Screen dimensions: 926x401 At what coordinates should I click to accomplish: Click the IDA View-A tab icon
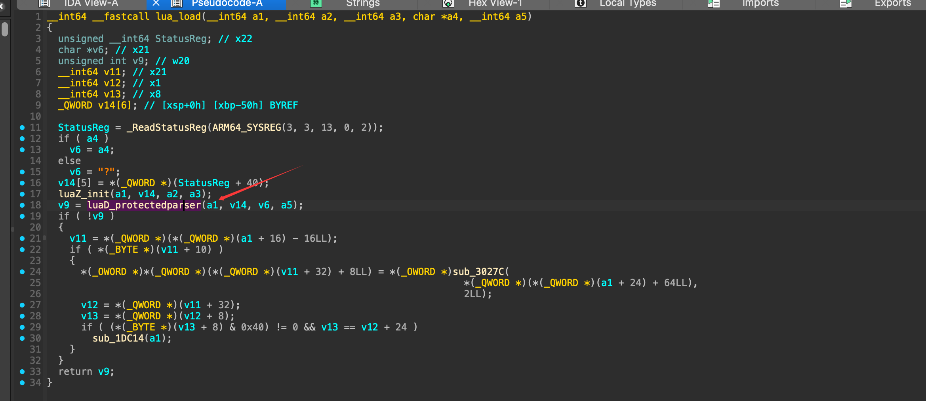[x=44, y=4]
